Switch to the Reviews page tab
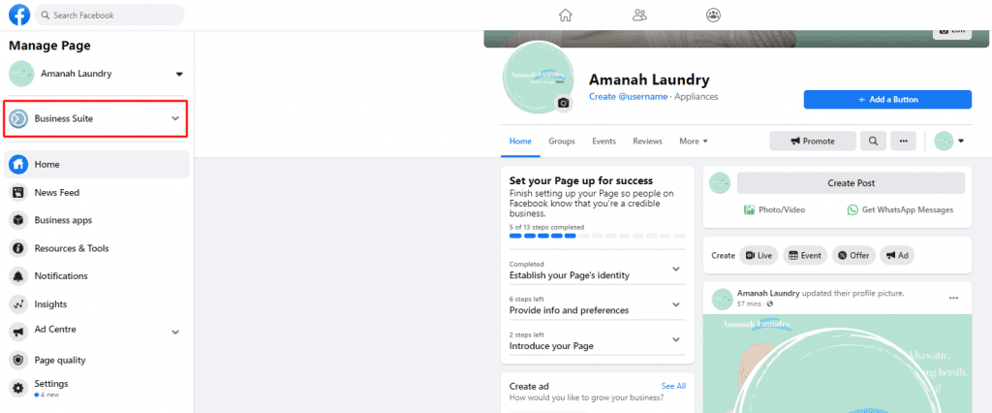The width and height of the screenshot is (992, 413). 647,142
